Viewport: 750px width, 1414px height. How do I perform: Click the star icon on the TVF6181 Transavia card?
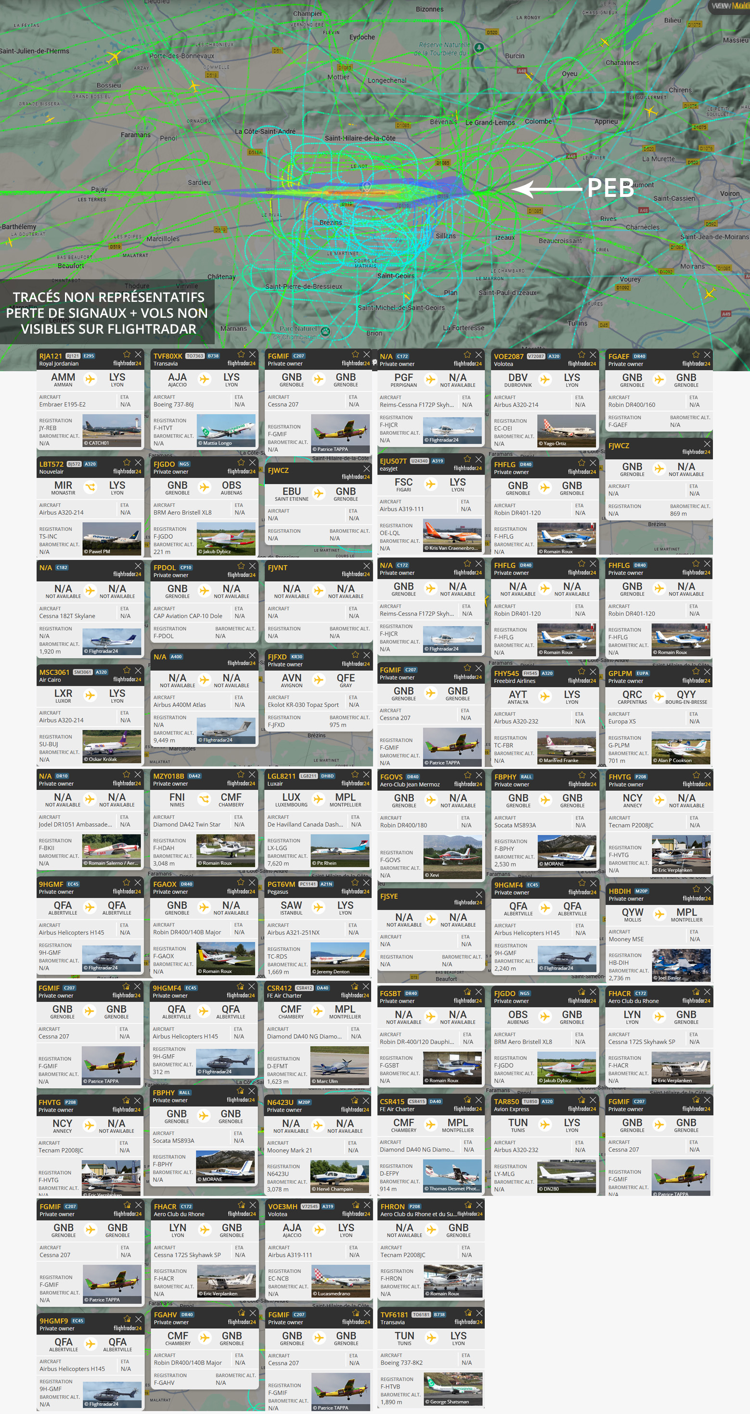(x=467, y=1313)
